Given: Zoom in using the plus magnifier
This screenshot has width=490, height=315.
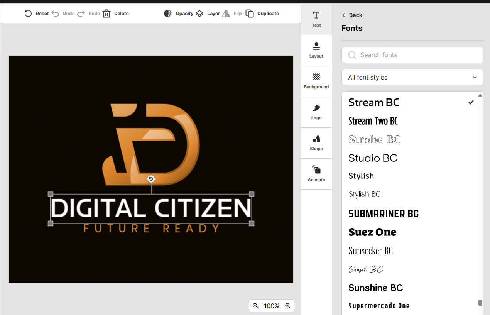Looking at the screenshot, I should pos(288,306).
